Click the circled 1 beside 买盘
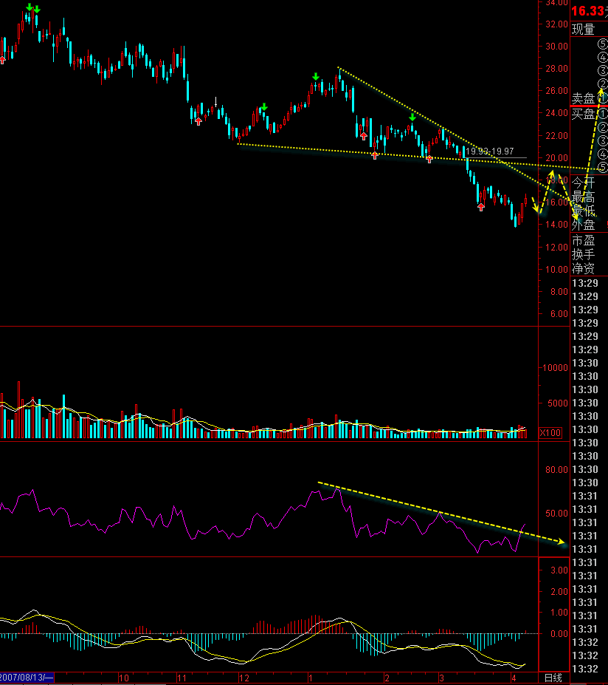 [602, 114]
